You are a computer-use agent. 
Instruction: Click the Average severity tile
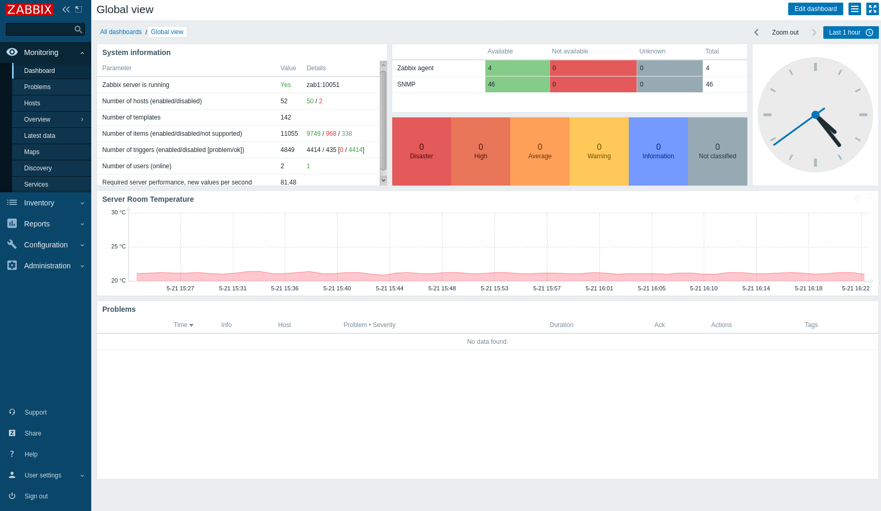tap(540, 151)
